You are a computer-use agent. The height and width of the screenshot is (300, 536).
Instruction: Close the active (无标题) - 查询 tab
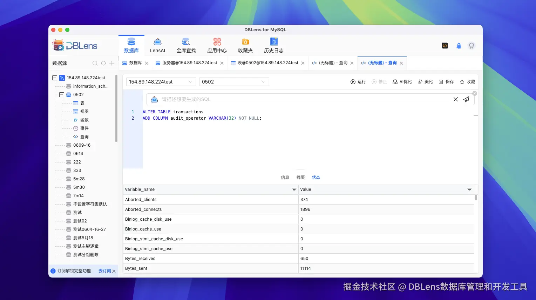point(401,63)
